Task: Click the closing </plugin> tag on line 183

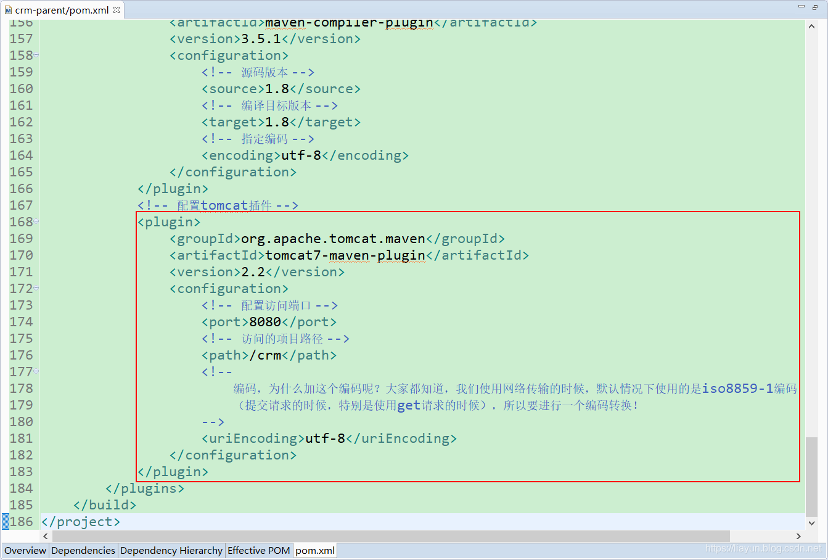Action: [x=173, y=472]
